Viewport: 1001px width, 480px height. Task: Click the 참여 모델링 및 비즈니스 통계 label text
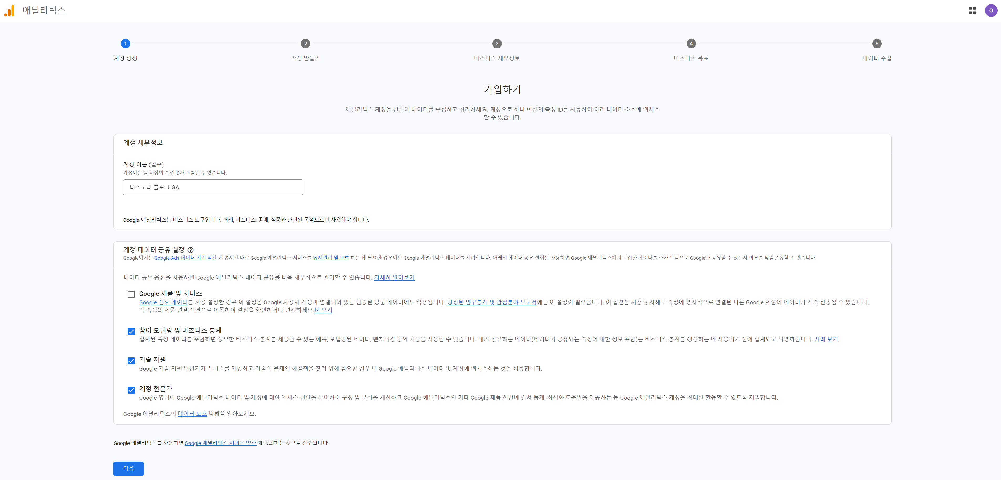click(x=180, y=331)
